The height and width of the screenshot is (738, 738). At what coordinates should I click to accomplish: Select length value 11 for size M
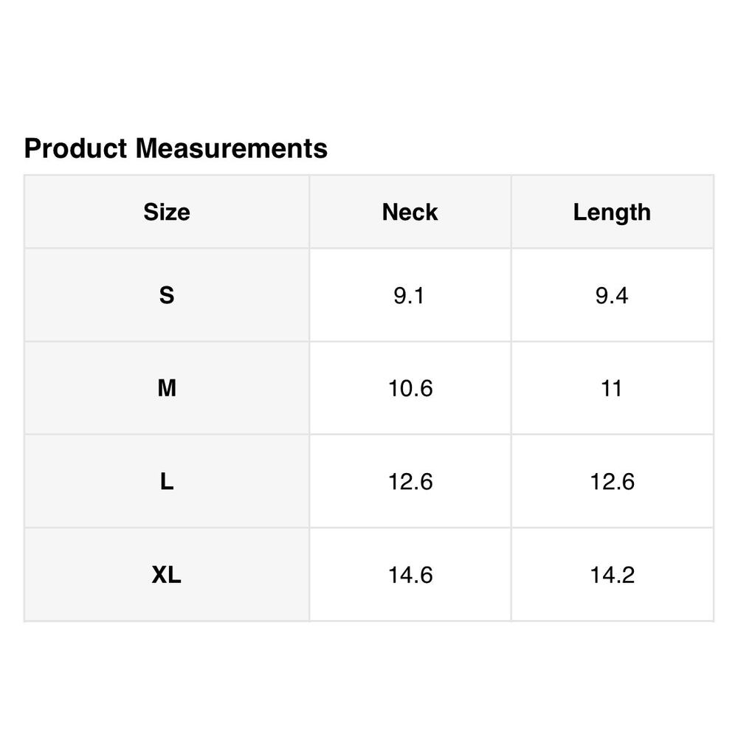pyautogui.click(x=612, y=388)
